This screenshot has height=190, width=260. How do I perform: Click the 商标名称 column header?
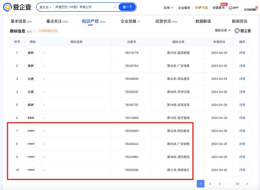[76, 42]
